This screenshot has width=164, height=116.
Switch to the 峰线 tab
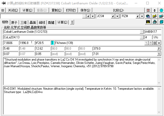point(42,22)
